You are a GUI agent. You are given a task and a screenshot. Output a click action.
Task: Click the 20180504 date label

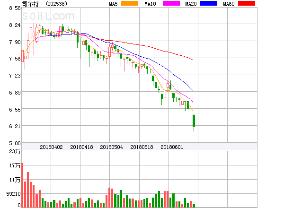(x=111, y=147)
